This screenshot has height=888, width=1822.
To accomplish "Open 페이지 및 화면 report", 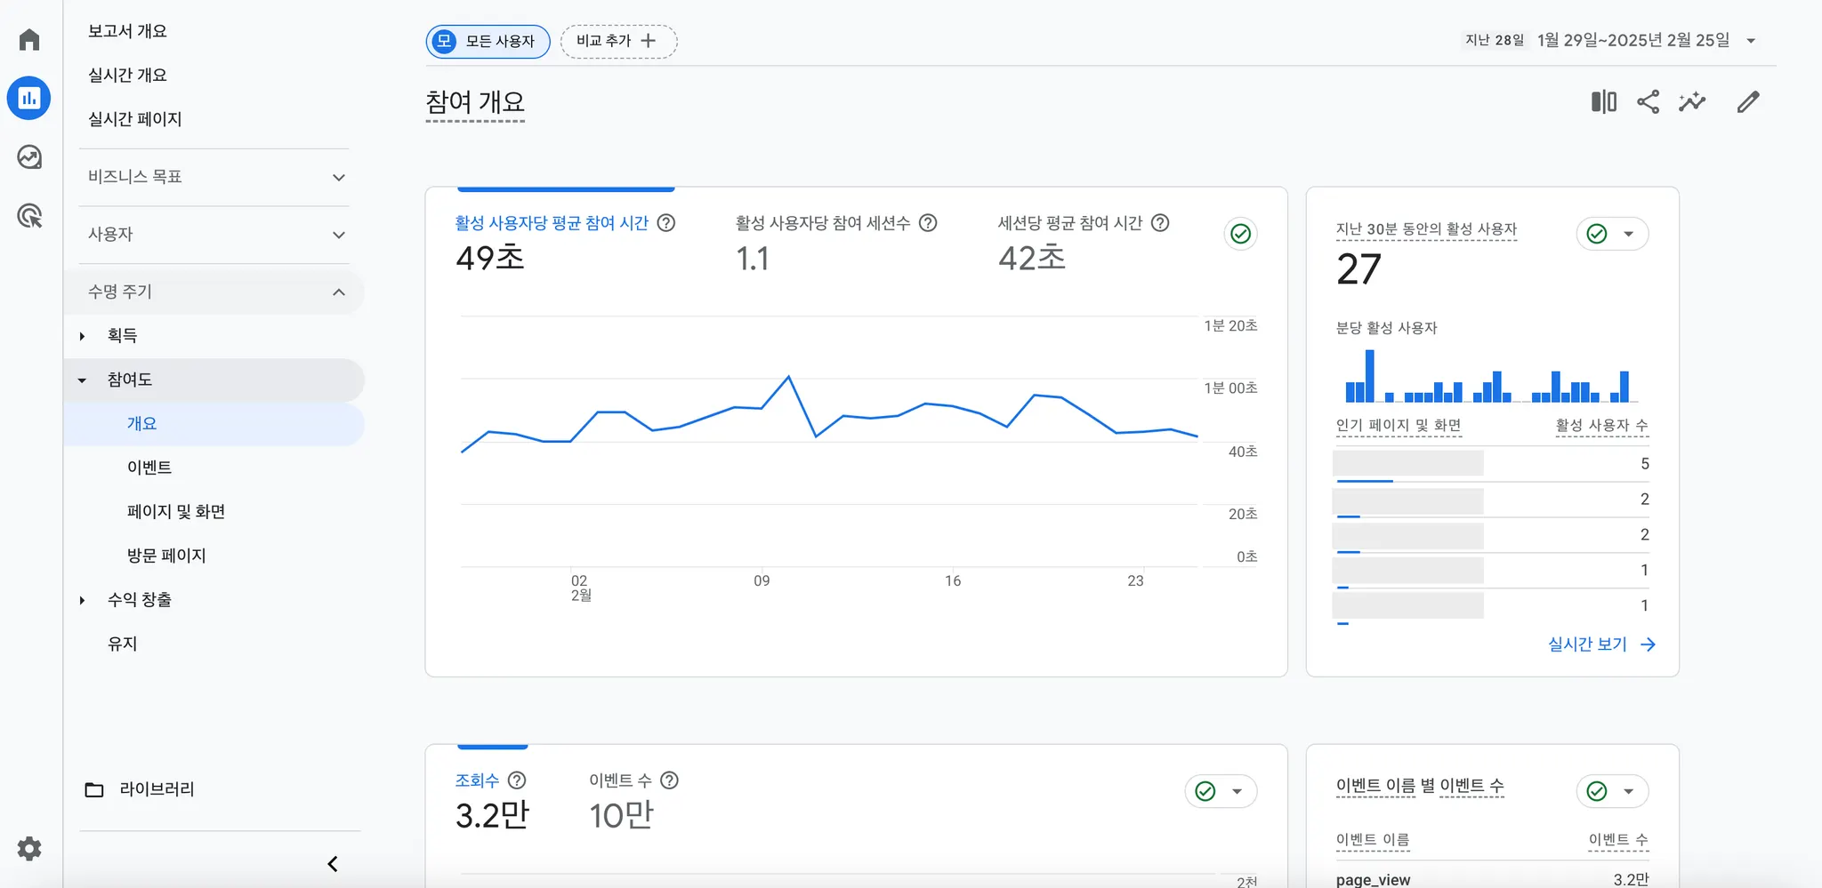I will [x=176, y=512].
